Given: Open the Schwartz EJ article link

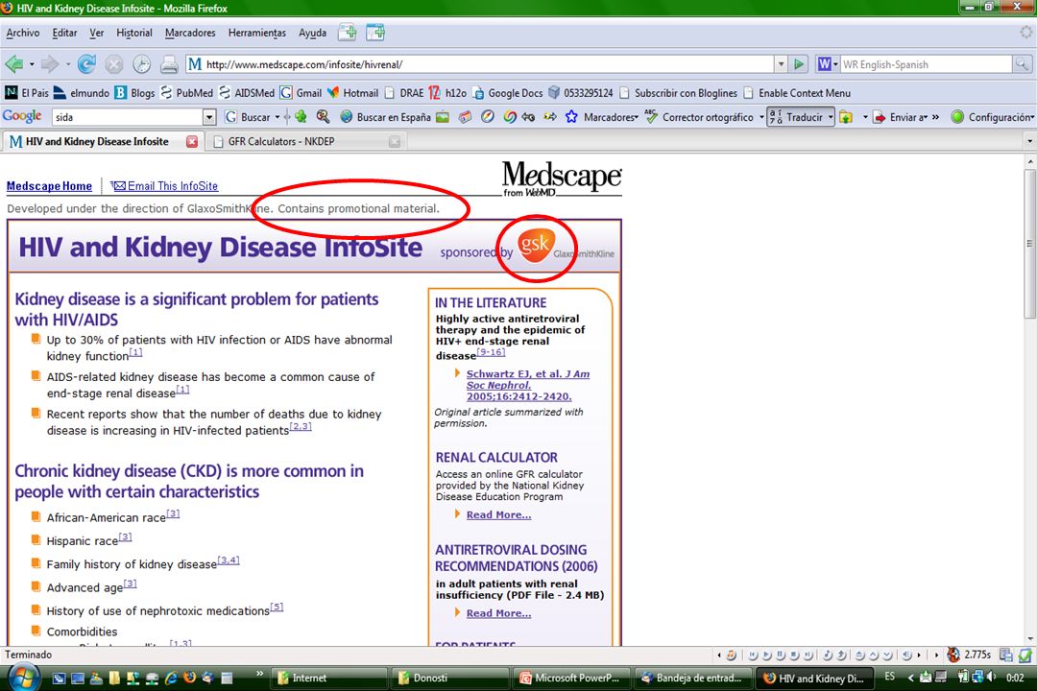Looking at the screenshot, I should (528, 385).
